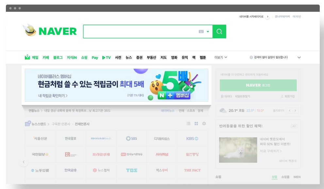Open the 지도 map menu item

[164, 58]
